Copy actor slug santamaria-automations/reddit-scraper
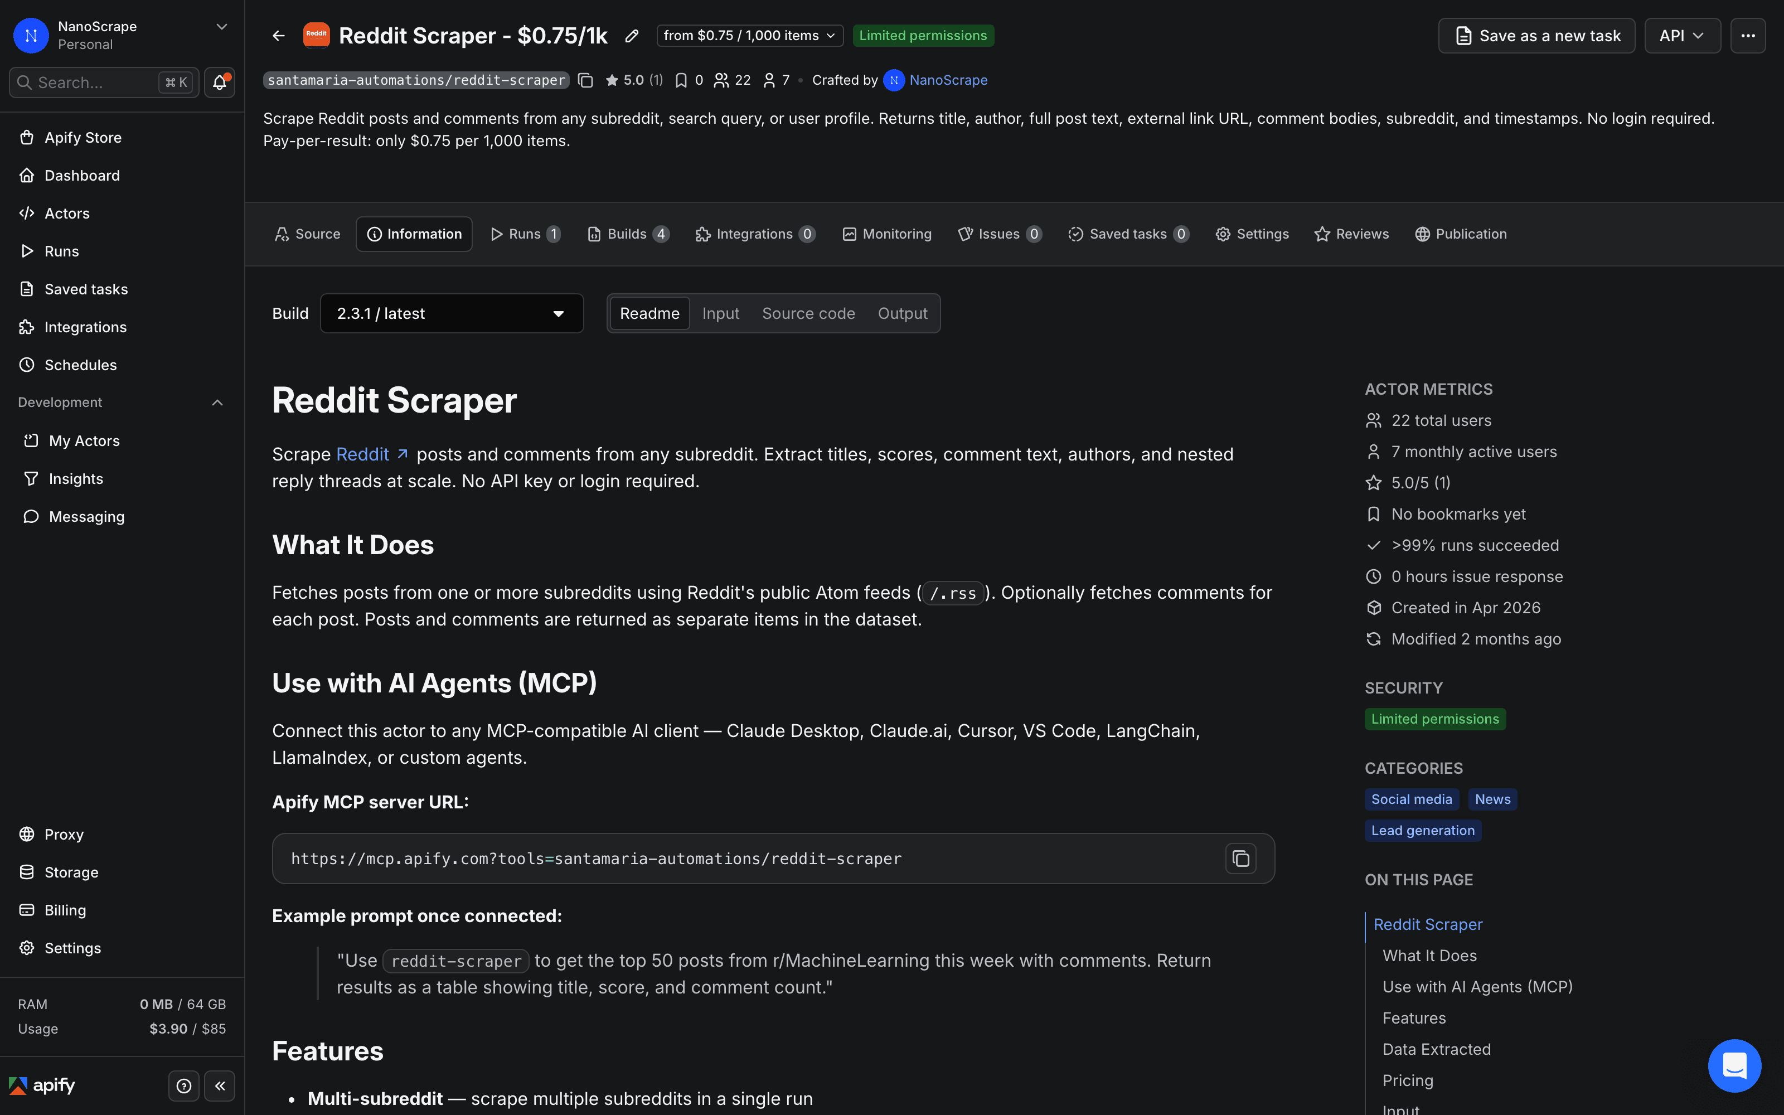 pos(585,80)
